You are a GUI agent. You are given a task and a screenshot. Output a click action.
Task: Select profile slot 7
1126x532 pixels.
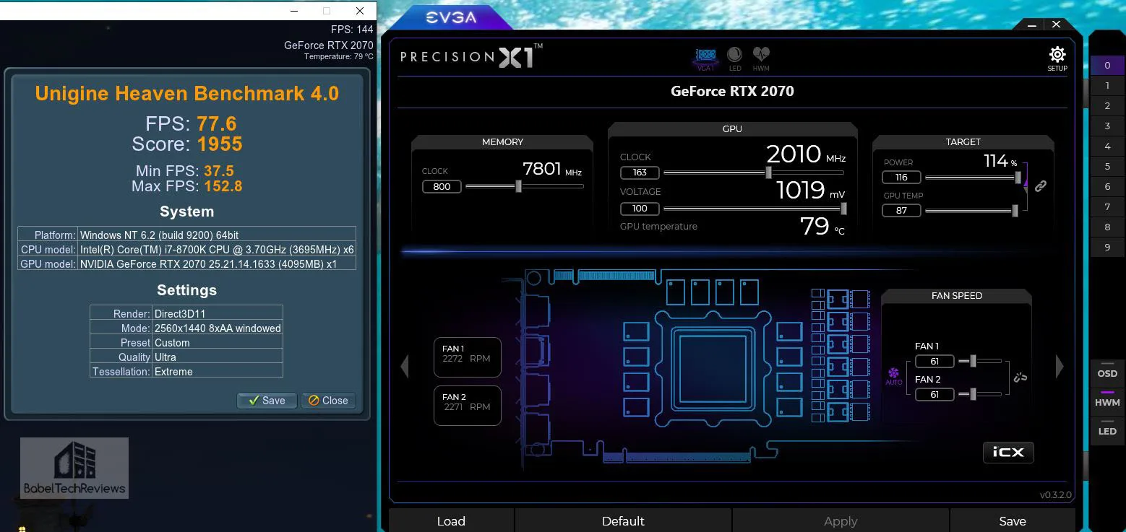pos(1107,206)
